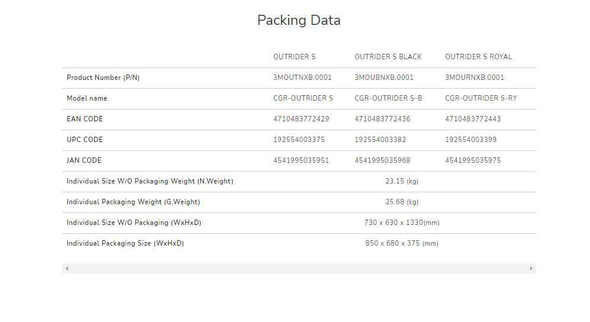Click product number 3MOURNXB.0001
The width and height of the screenshot is (590, 322).
tap(475, 78)
